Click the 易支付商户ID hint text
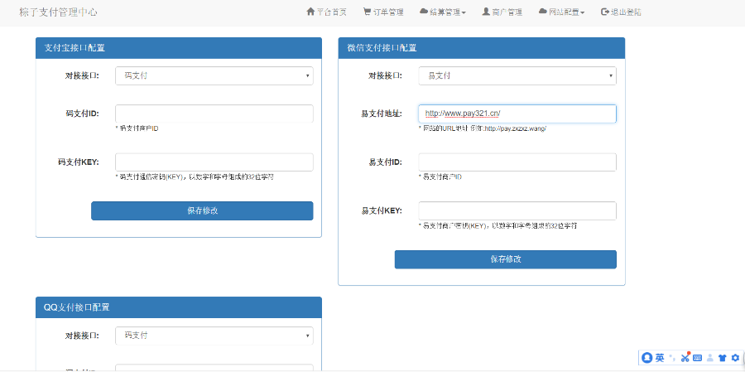This screenshot has height=372, width=745. 440,177
